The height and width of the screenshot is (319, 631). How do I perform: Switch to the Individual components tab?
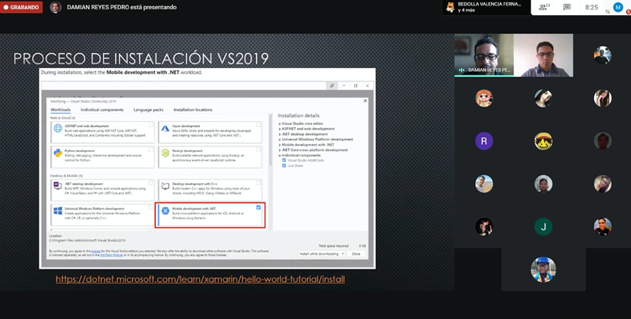pos(102,110)
